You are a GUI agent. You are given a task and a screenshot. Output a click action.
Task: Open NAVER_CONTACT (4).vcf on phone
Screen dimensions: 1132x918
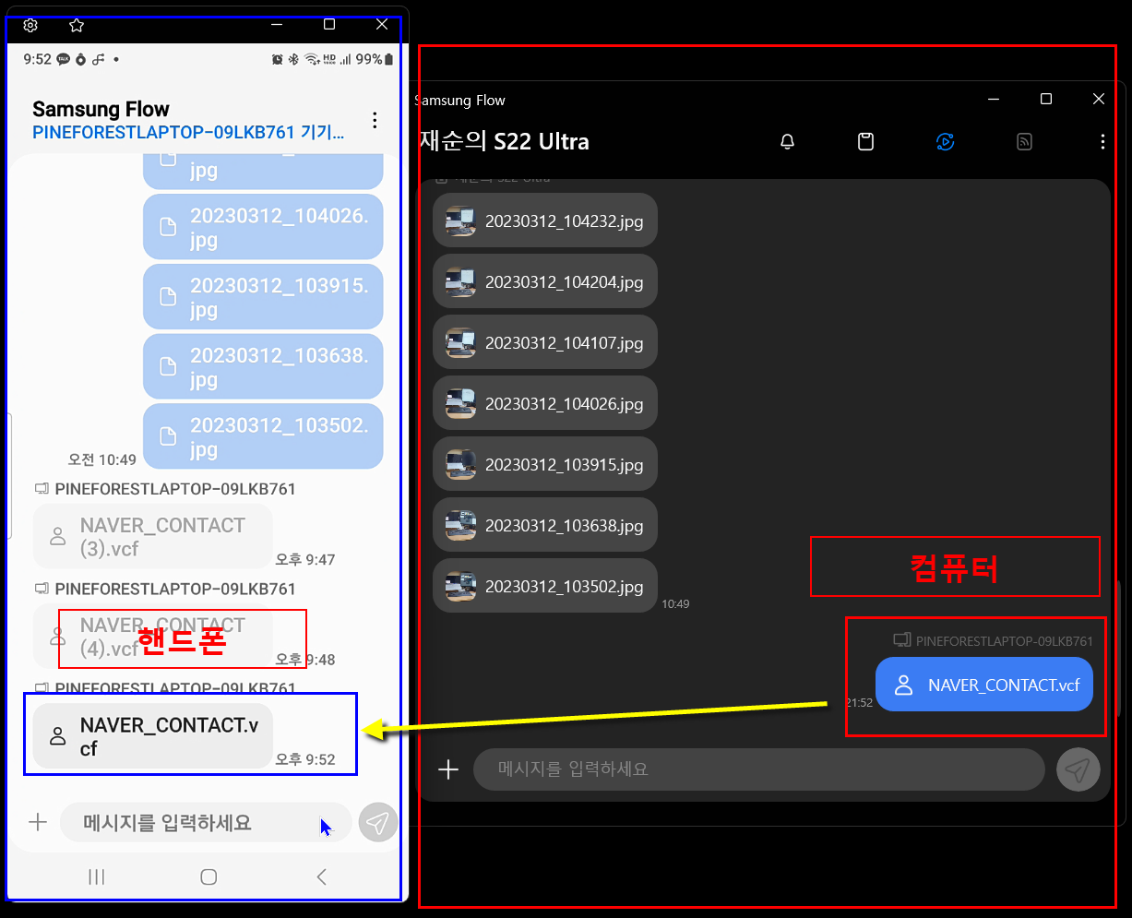(152, 636)
